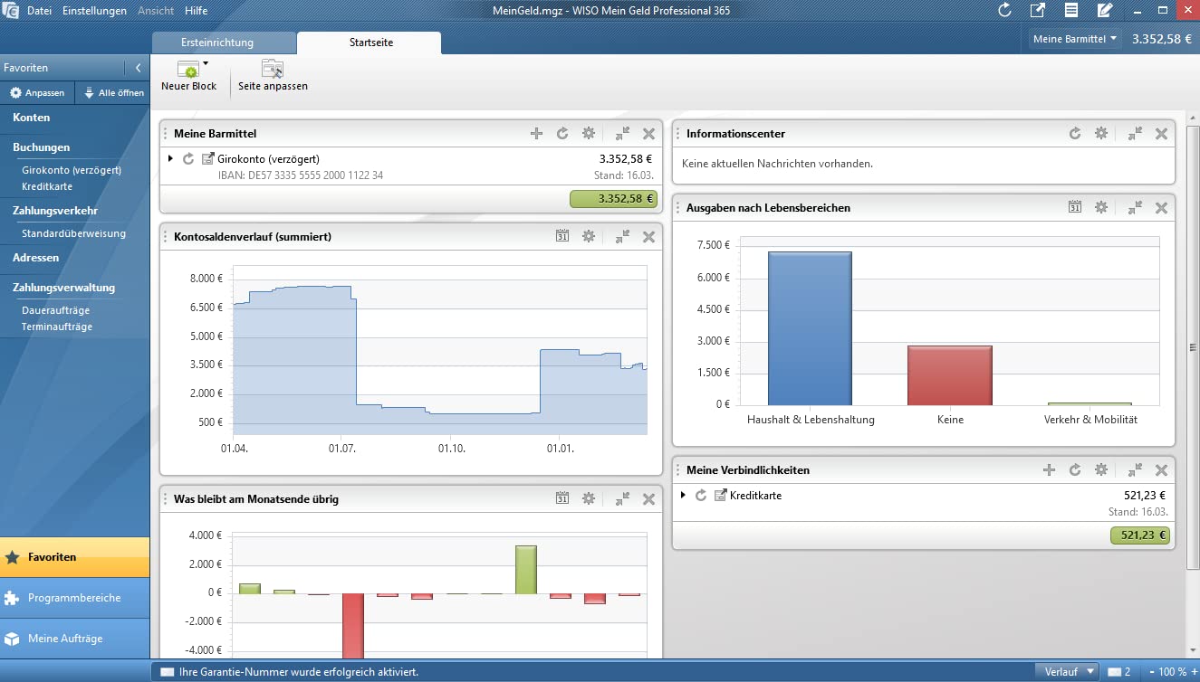
Task: Collapse the Favoriten sidebar with chevron
Action: (x=138, y=68)
